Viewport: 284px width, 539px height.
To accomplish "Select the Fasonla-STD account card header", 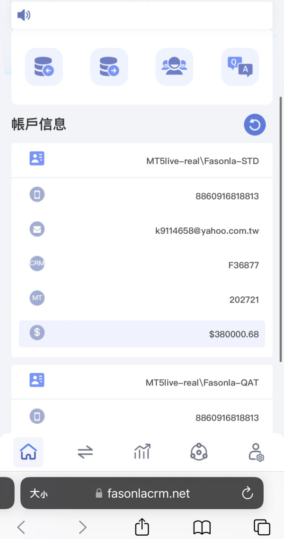I will coord(142,161).
